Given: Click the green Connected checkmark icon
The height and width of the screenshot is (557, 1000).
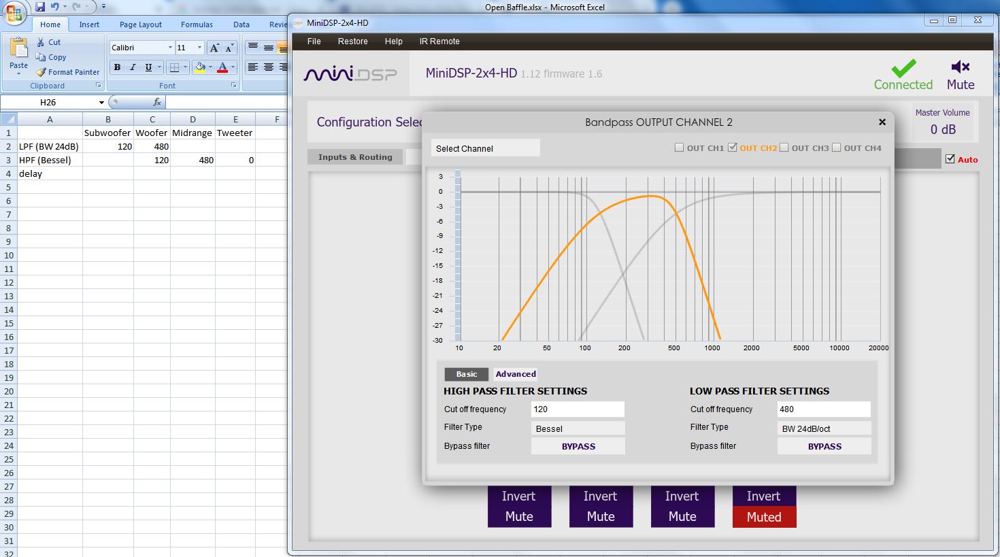Looking at the screenshot, I should pyautogui.click(x=903, y=68).
